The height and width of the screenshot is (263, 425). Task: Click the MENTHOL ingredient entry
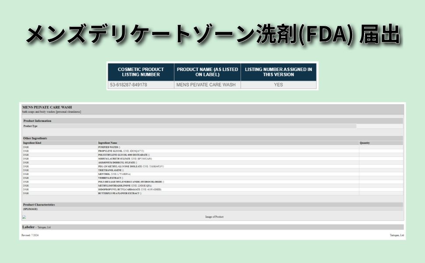pos(104,174)
